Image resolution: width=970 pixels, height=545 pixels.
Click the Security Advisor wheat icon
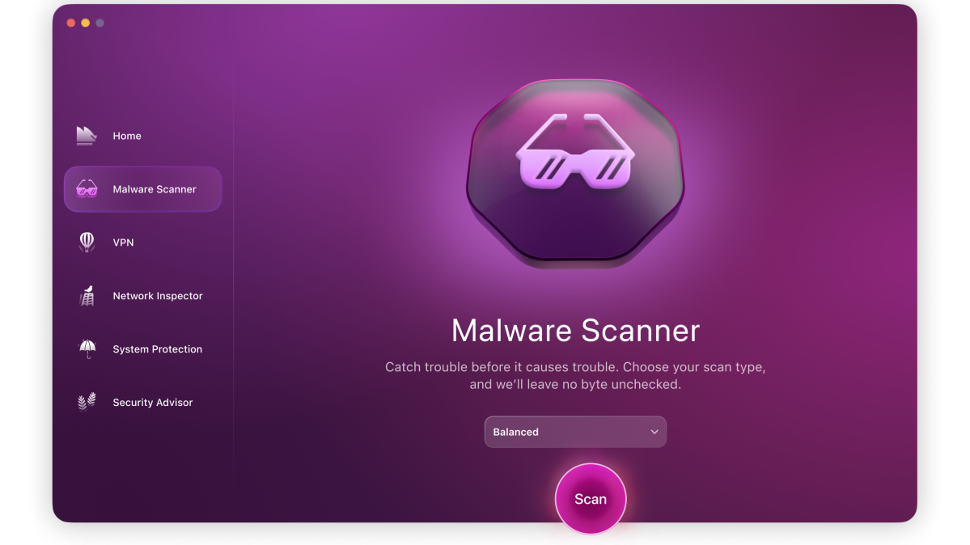pyautogui.click(x=85, y=402)
